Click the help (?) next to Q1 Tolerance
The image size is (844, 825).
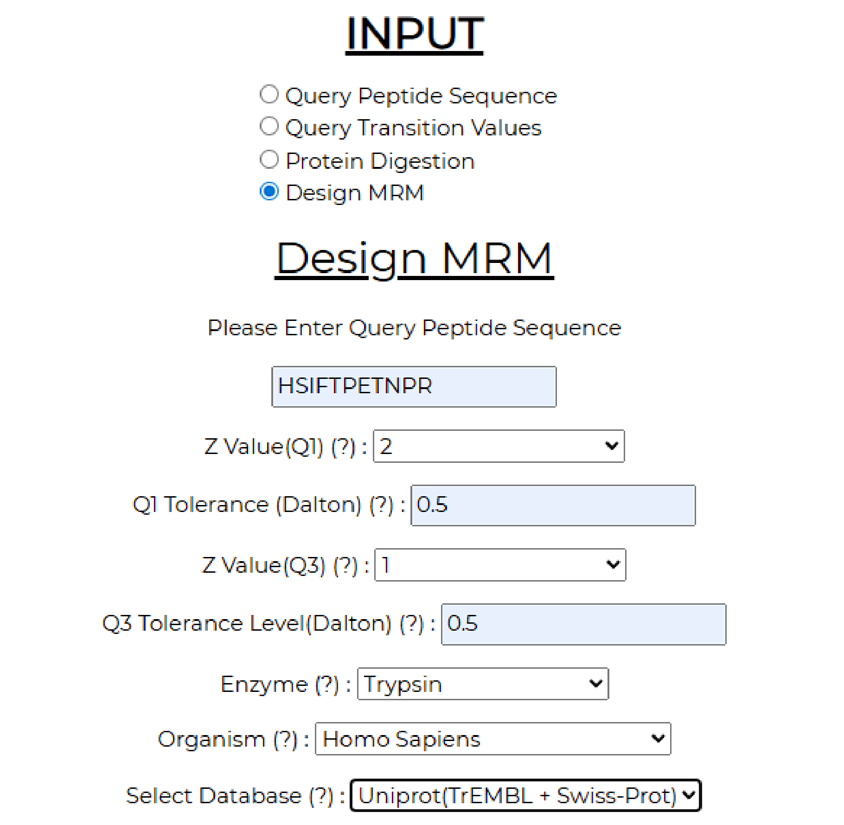[381, 505]
